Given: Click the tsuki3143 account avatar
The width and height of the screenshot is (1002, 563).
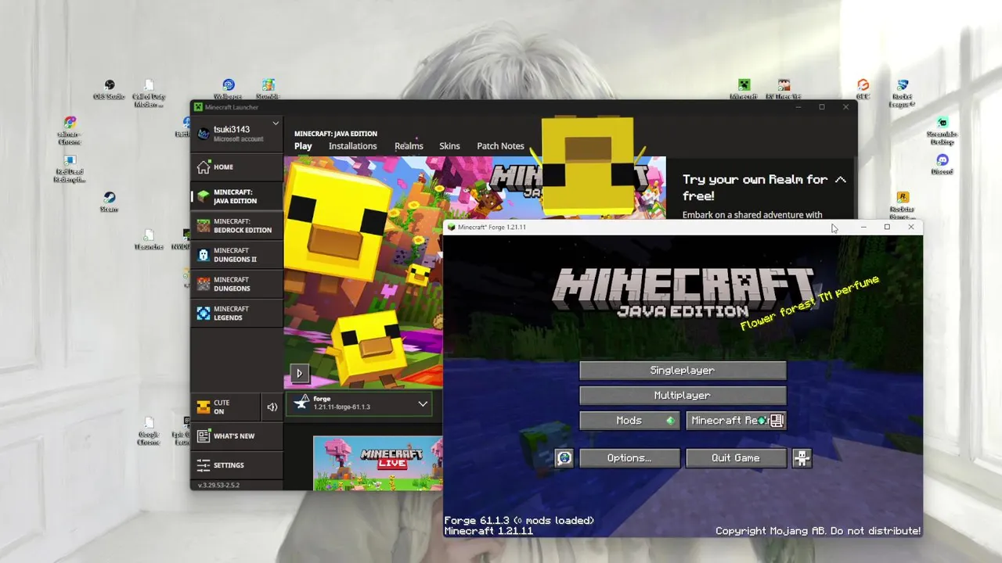Looking at the screenshot, I should pos(203,134).
